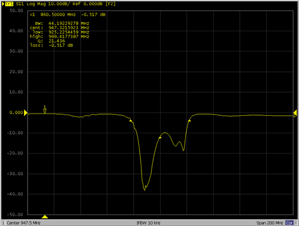This screenshot has height=226, width=299.
Task: Open the S11 measurement parameter
Action: 20,4
